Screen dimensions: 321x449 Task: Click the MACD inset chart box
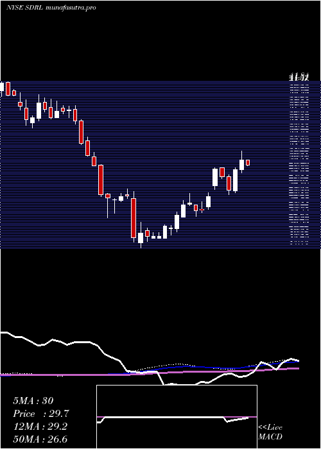point(177,417)
